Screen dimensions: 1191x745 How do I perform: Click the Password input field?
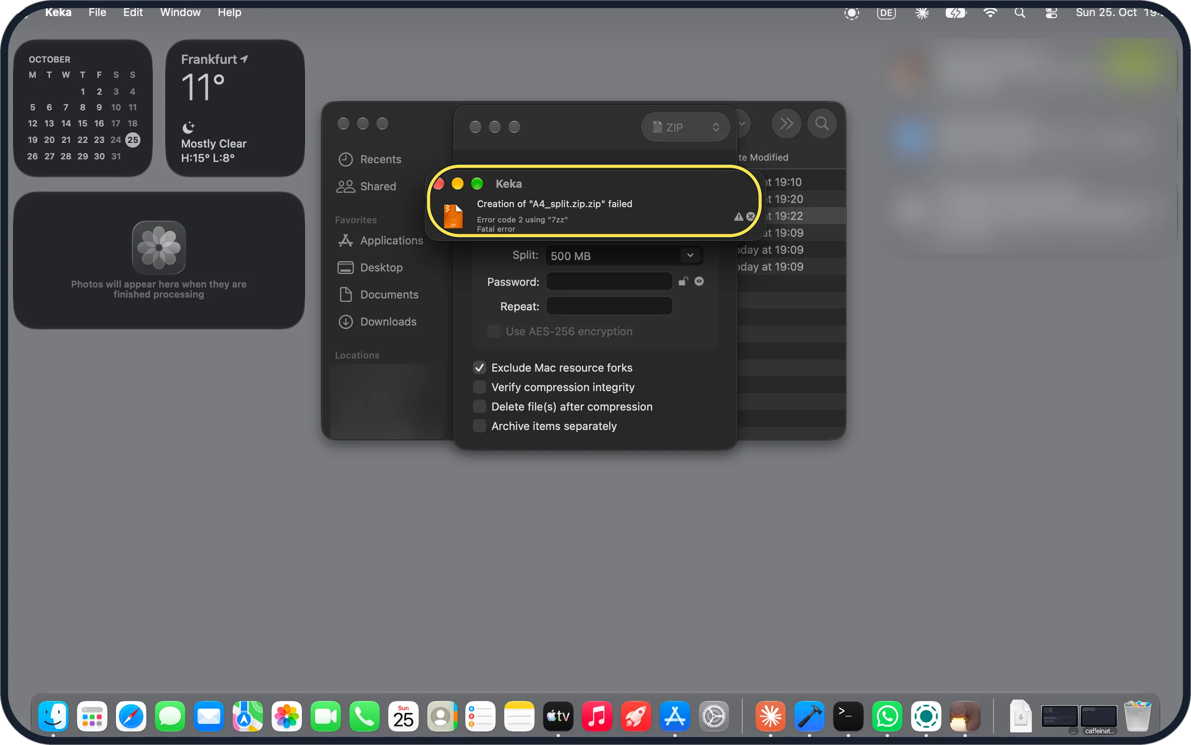point(609,281)
